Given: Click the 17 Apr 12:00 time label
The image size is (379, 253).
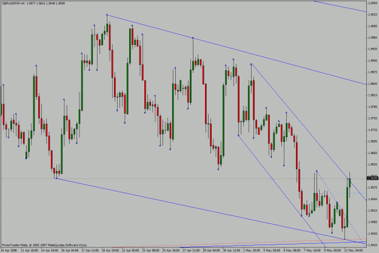Looking at the screenshot, I should pos(90,251).
